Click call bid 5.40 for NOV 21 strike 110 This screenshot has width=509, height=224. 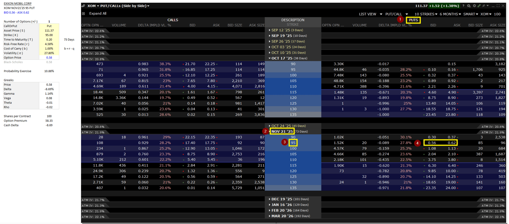coord(191,160)
